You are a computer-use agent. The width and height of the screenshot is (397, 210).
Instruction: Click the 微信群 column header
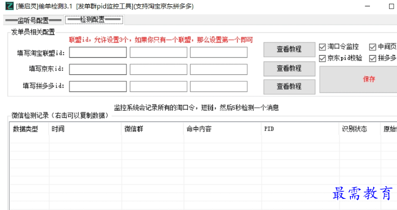point(153,129)
